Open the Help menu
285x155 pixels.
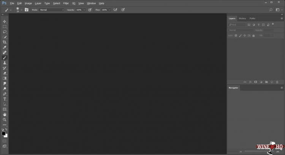tap(101, 3)
